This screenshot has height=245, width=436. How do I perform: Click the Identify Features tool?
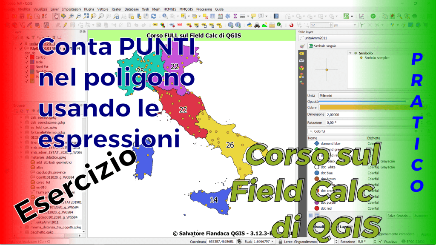coord(166,16)
